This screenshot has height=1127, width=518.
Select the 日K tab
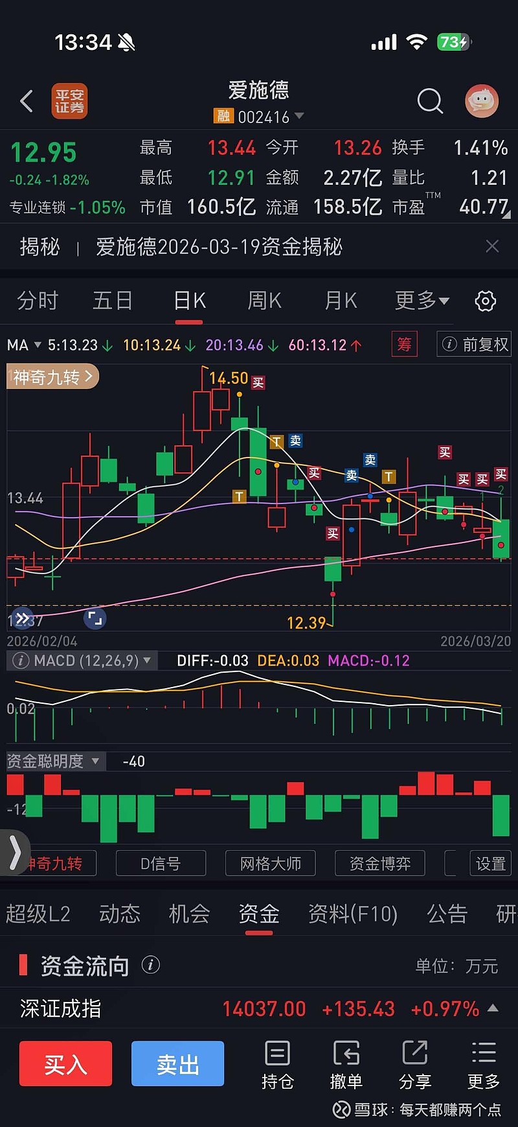tap(189, 301)
